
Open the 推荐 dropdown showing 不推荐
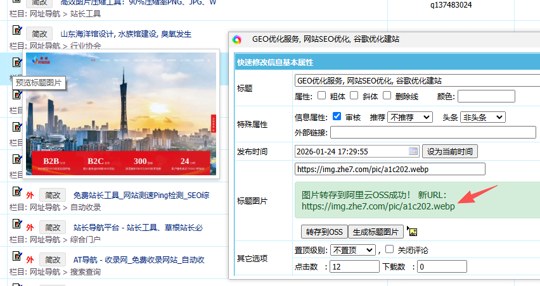click(x=410, y=117)
